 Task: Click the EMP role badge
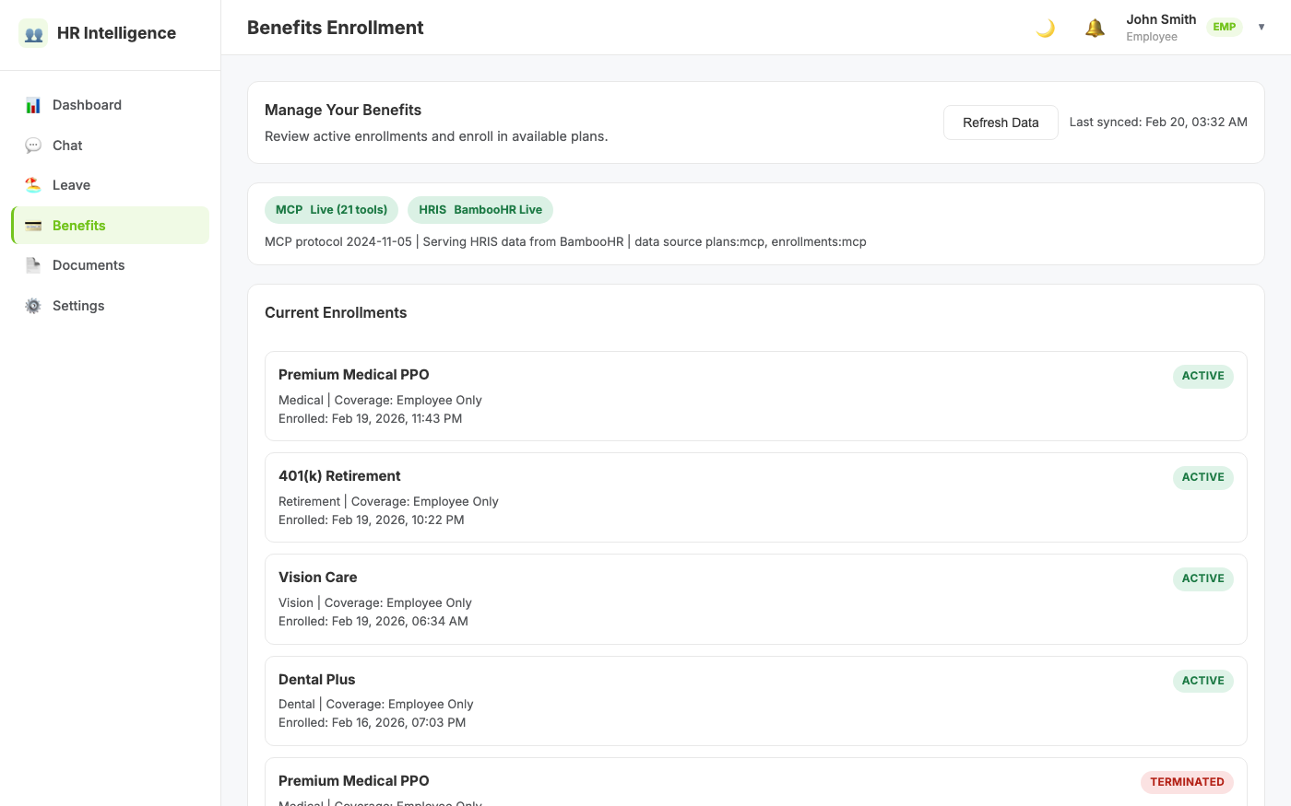1225,28
